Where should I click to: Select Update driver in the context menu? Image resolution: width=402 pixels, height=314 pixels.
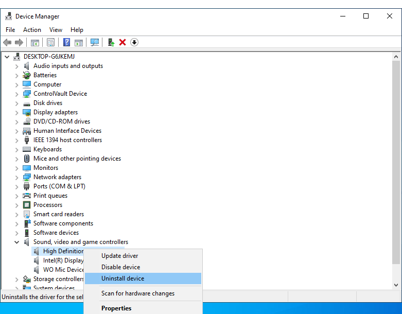click(119, 256)
